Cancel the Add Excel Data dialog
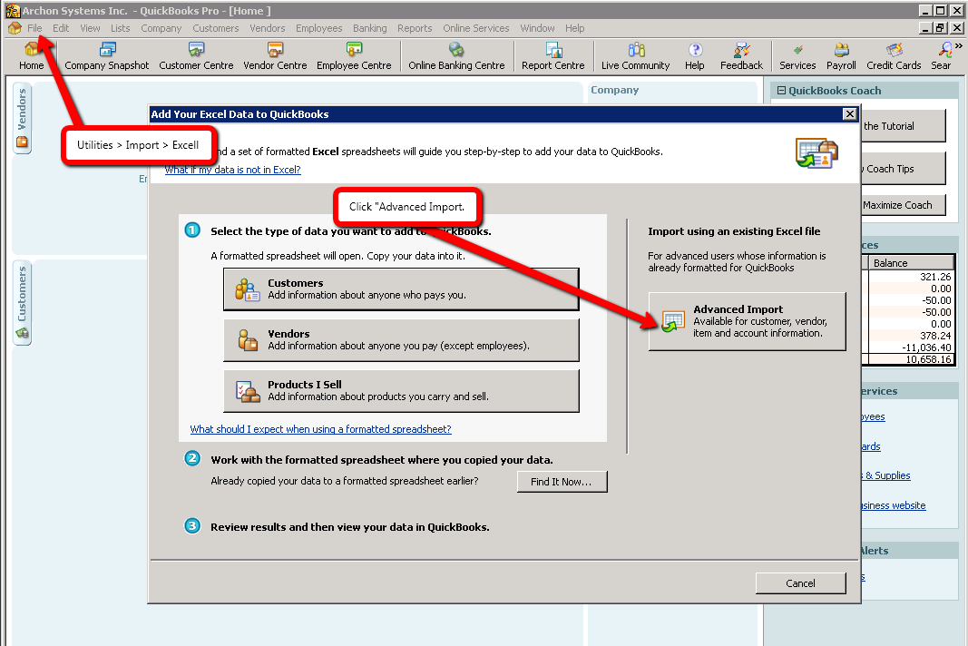Image resolution: width=968 pixels, height=646 pixels. coord(801,583)
